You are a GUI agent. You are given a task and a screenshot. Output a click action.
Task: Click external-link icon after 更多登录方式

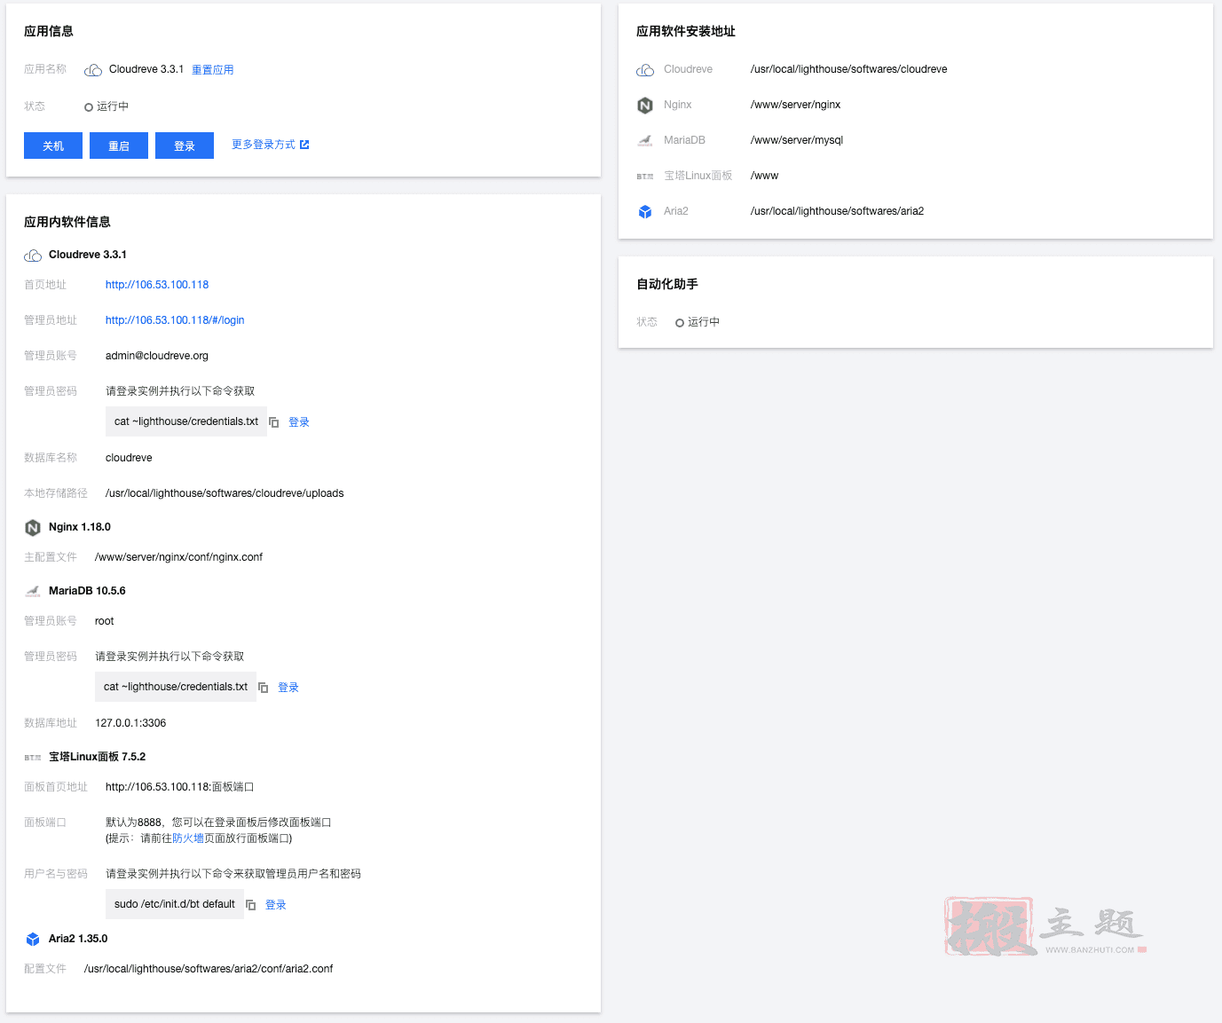pyautogui.click(x=304, y=145)
